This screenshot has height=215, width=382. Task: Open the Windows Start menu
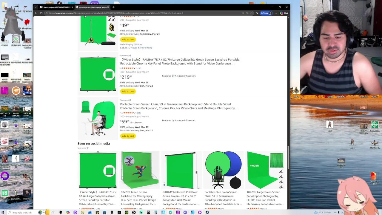tap(3, 212)
